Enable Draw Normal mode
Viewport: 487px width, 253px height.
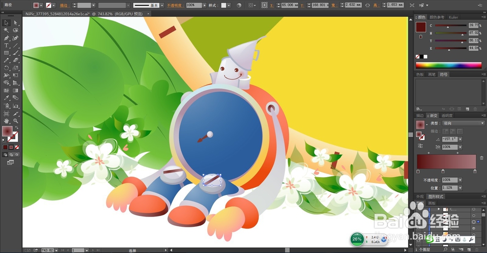[5, 154]
